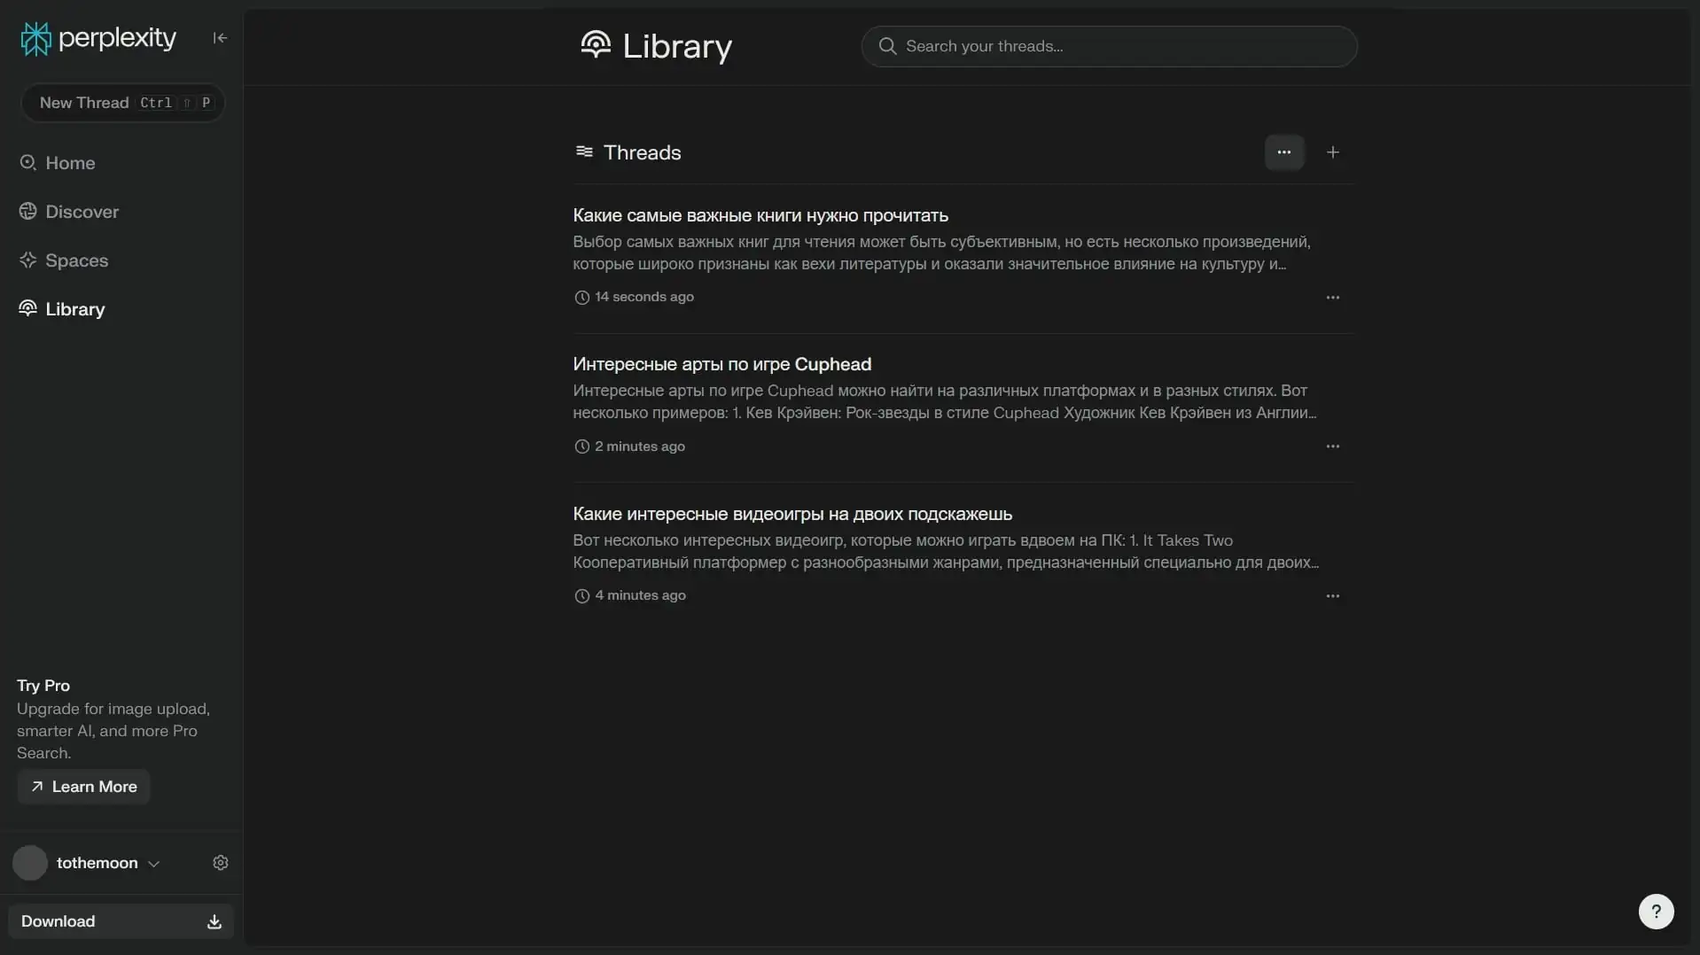Open settings via the gear icon
Viewport: 1700px width, 955px height.
click(x=221, y=863)
